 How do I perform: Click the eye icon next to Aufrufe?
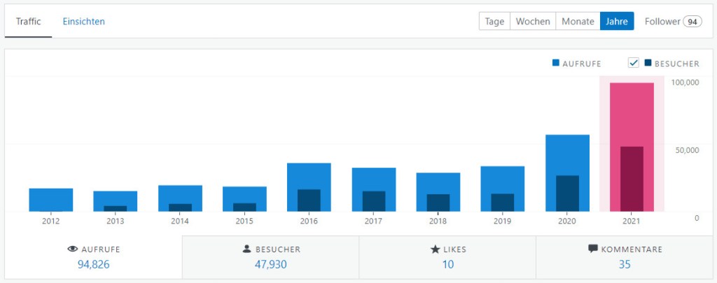point(72,249)
